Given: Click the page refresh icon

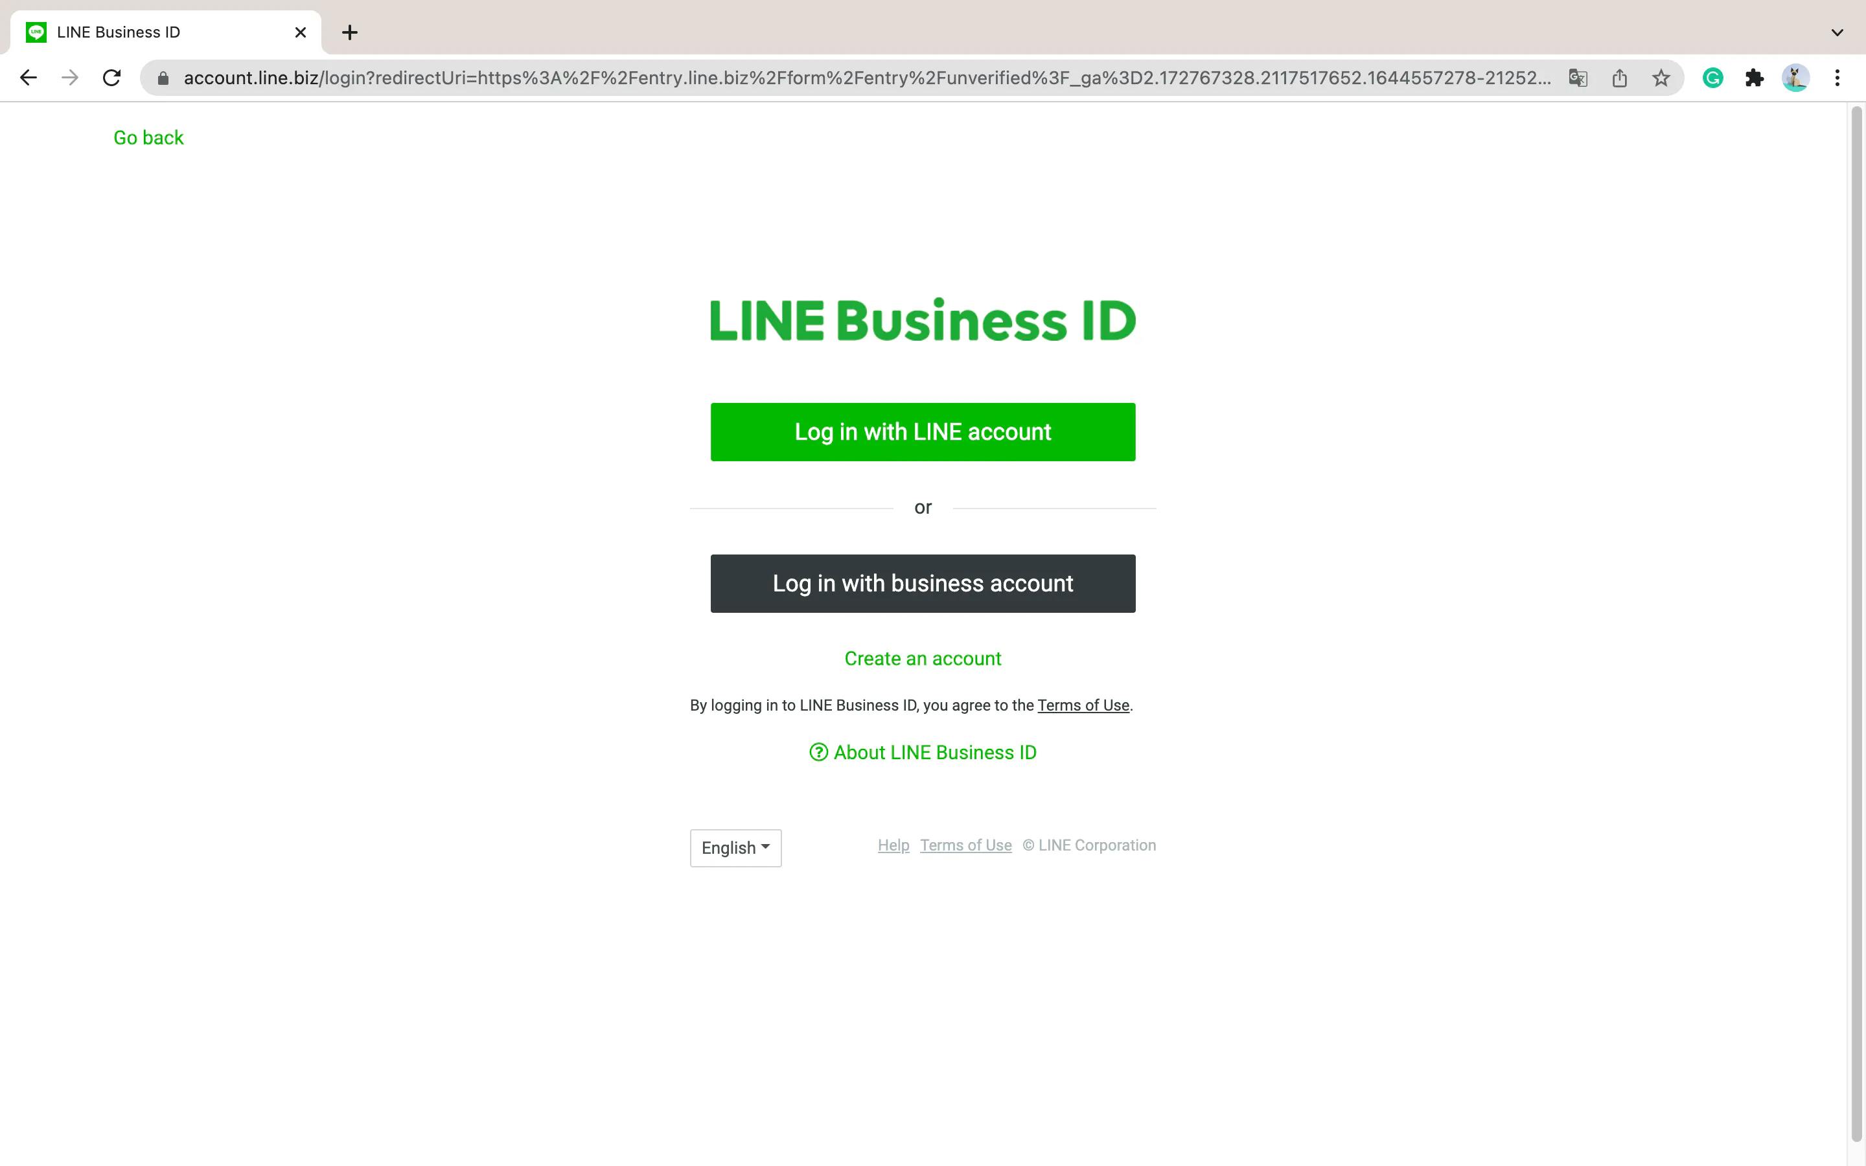Looking at the screenshot, I should point(114,78).
